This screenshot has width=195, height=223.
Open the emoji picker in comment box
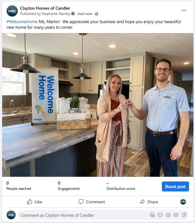click(160, 215)
